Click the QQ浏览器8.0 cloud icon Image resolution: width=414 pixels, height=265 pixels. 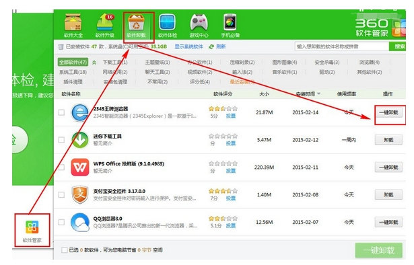(79, 222)
